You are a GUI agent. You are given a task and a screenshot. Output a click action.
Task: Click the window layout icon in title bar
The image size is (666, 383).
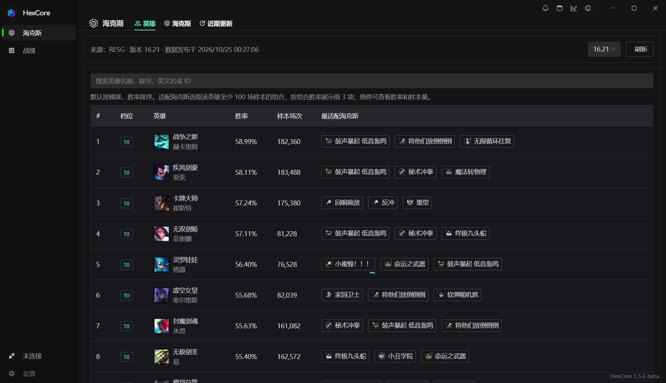tap(560, 8)
